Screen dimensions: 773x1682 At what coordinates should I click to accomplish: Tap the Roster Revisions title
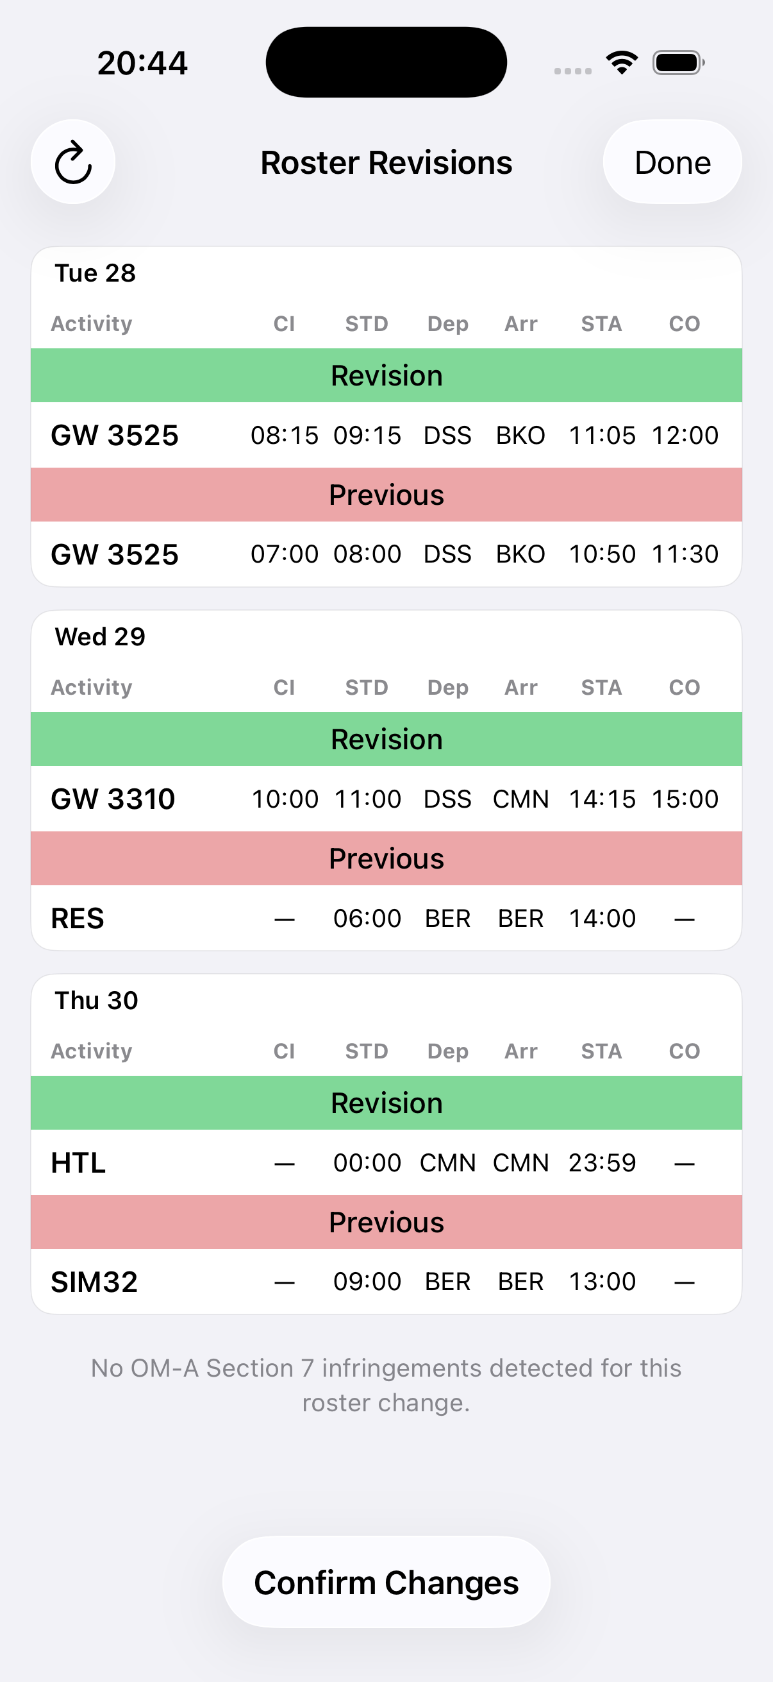tap(386, 162)
